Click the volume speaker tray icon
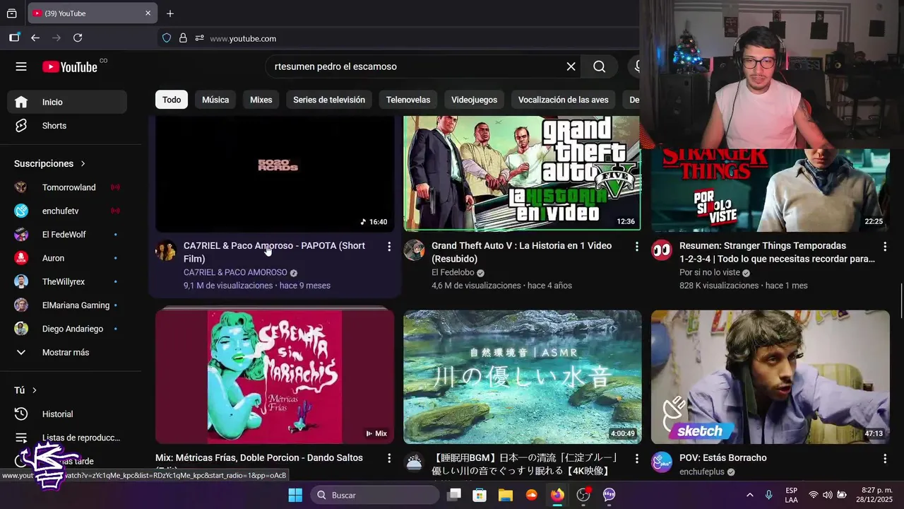This screenshot has width=904, height=509. click(827, 495)
